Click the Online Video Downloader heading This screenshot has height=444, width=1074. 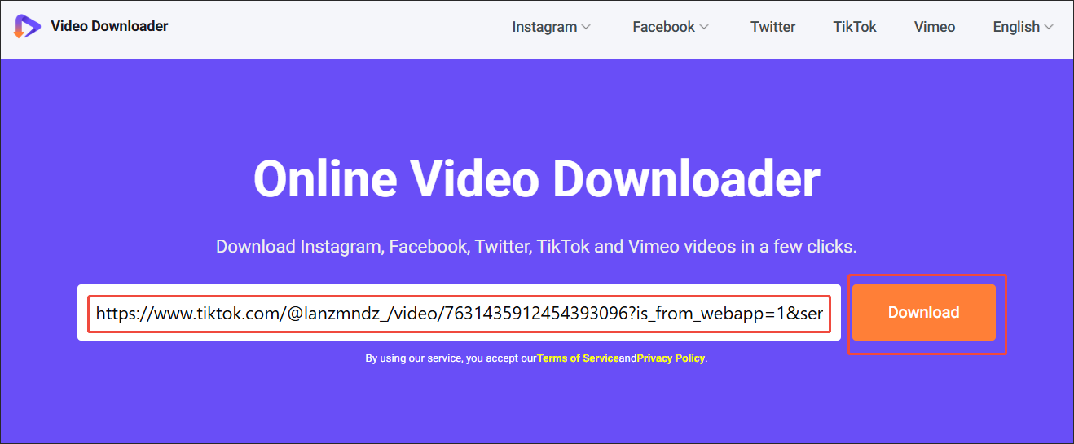pyautogui.click(x=537, y=179)
